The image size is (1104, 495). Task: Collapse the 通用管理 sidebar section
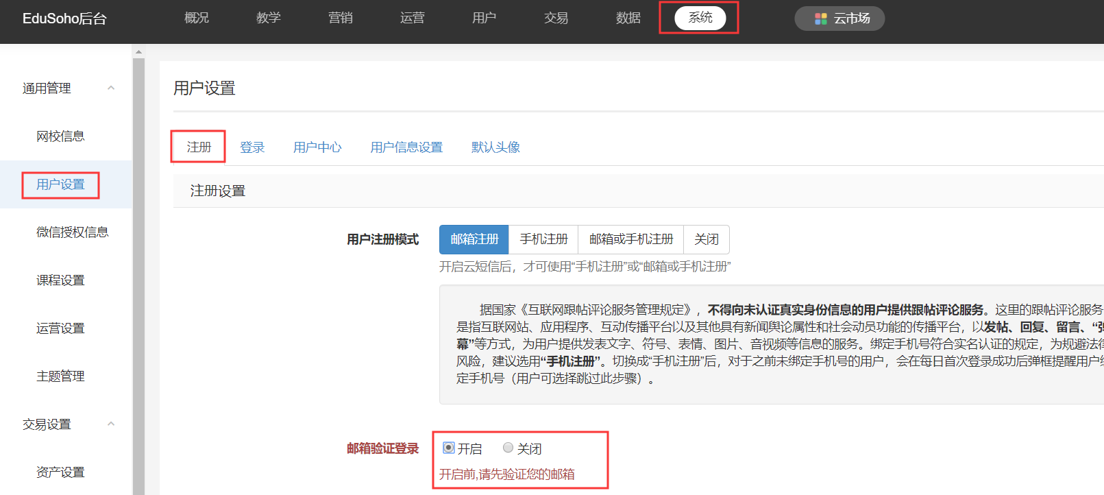coord(111,88)
